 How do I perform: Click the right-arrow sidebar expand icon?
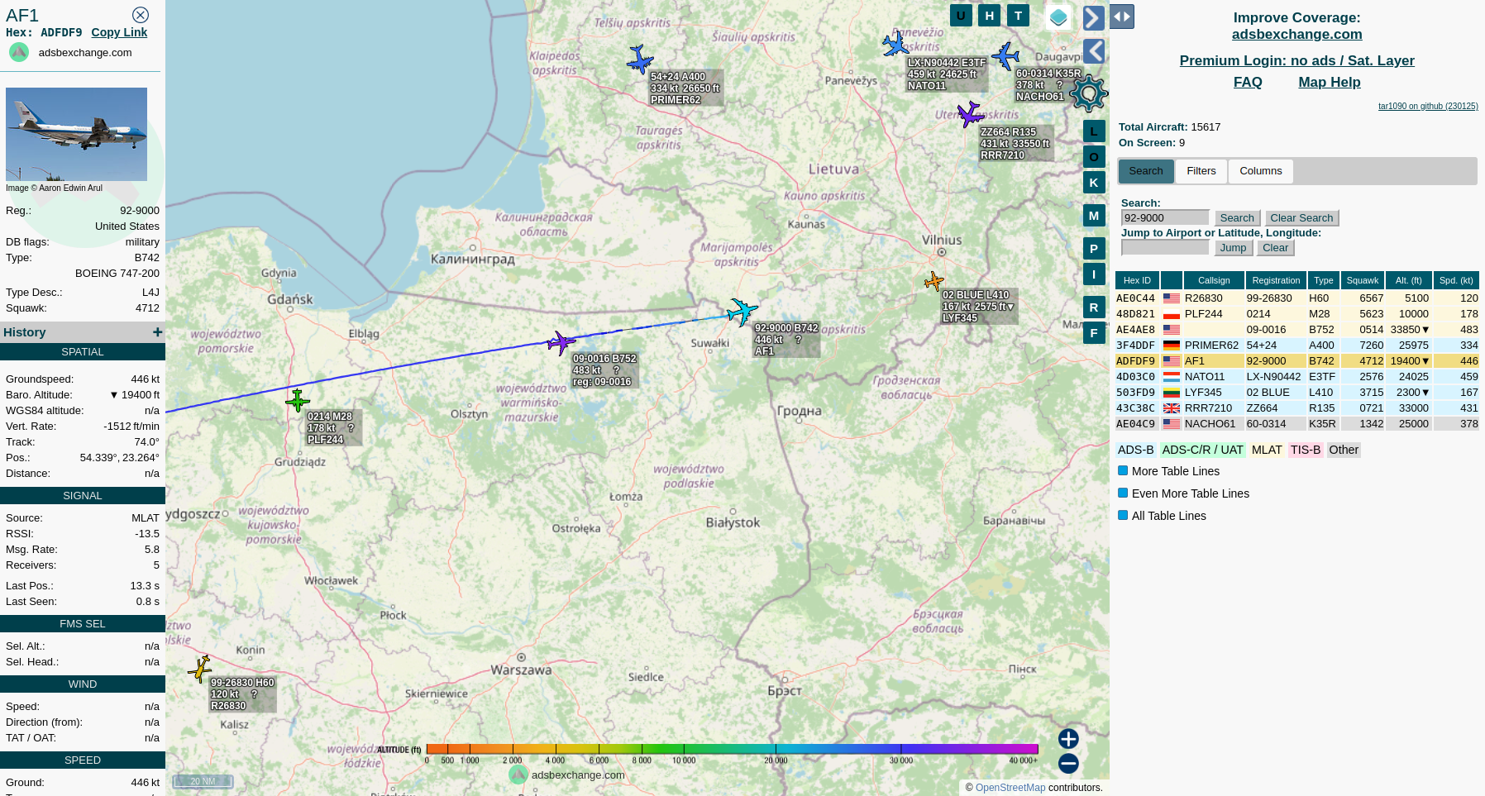(x=1094, y=17)
